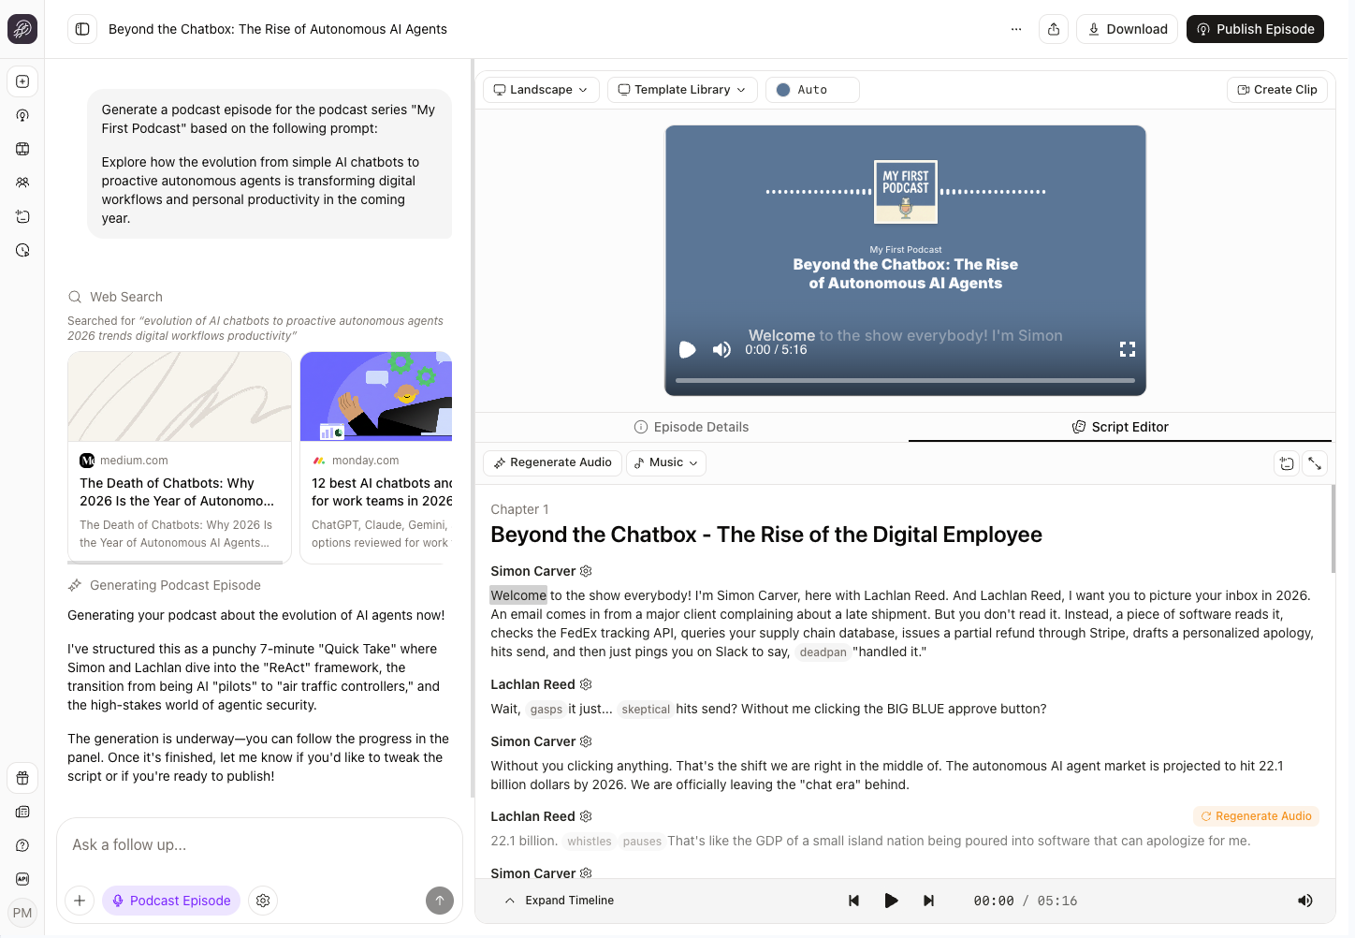This screenshot has height=938, width=1355.
Task: Select the Script Editor tab
Action: point(1120,427)
